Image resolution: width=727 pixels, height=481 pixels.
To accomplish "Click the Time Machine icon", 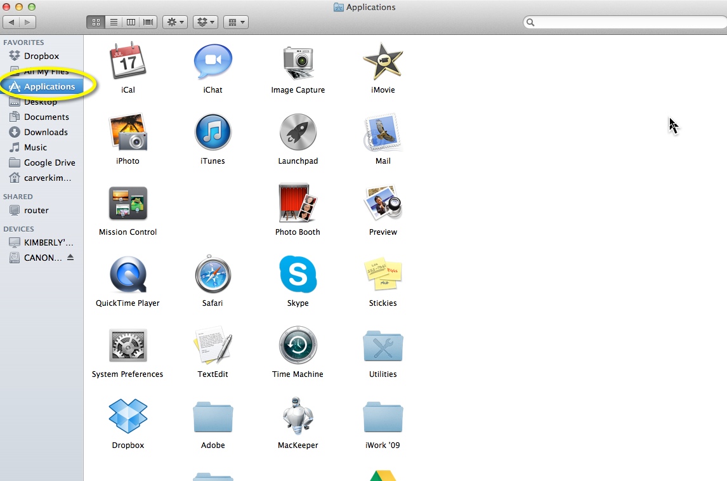I will 298,345.
